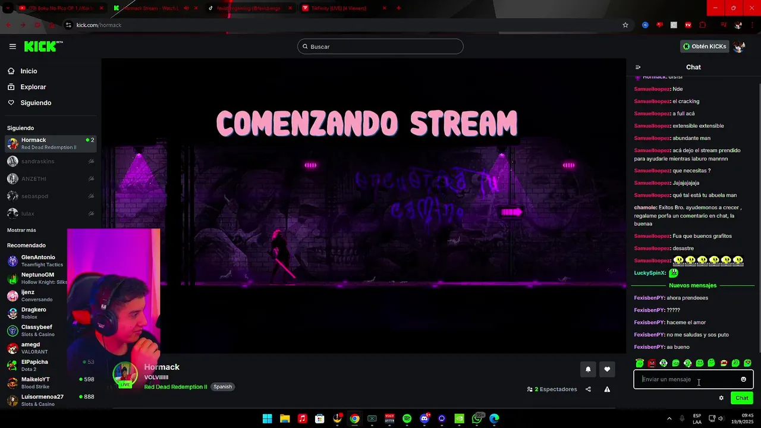Open volume control in system tray
761x428 pixels.
coord(721,418)
